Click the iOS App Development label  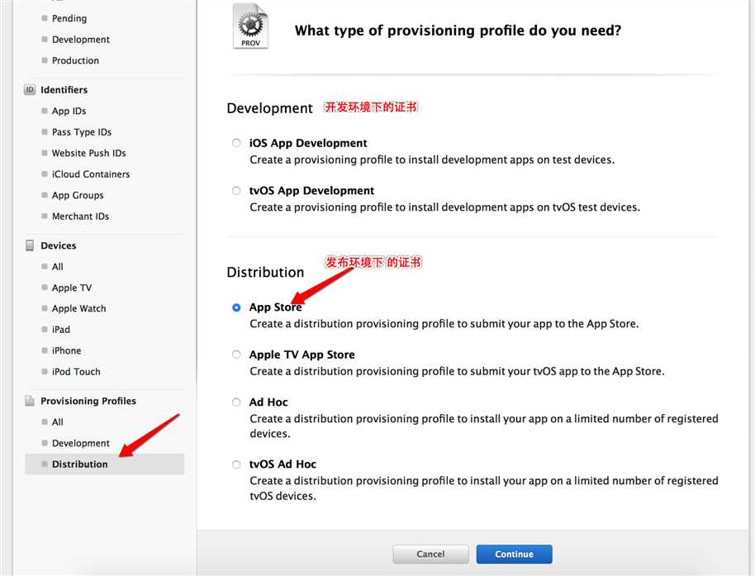pos(308,143)
